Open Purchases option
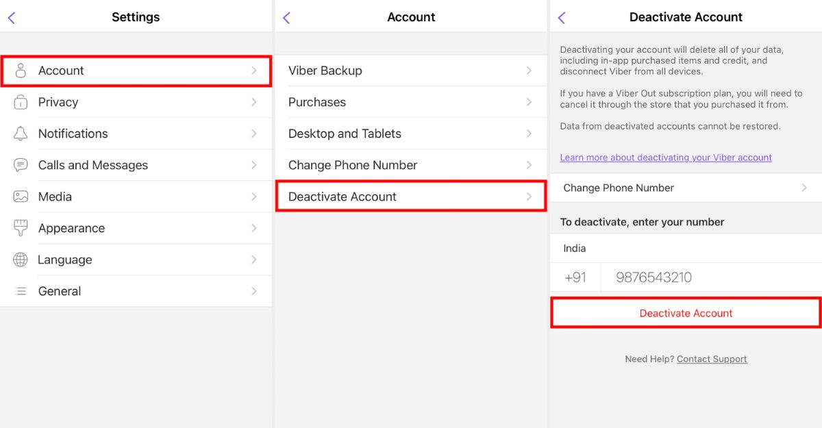 tap(410, 102)
